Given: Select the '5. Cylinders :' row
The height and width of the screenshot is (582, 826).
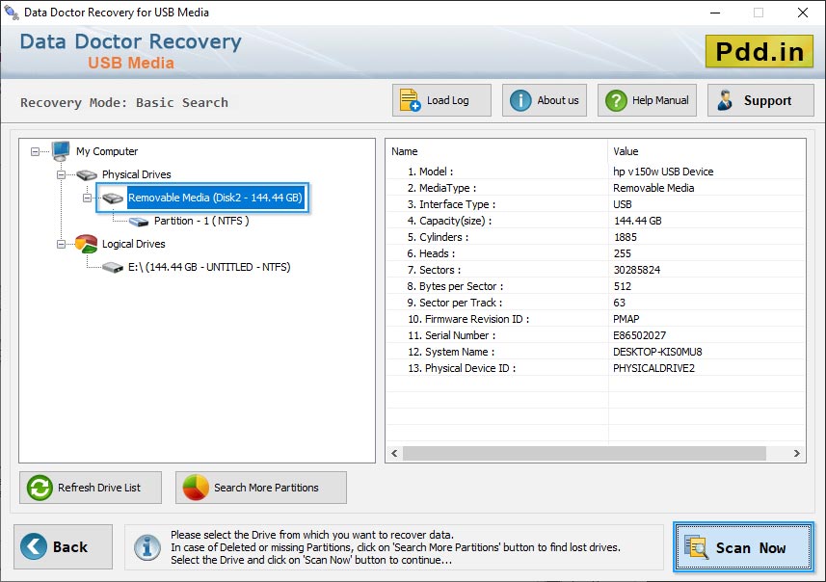Looking at the screenshot, I should point(596,237).
